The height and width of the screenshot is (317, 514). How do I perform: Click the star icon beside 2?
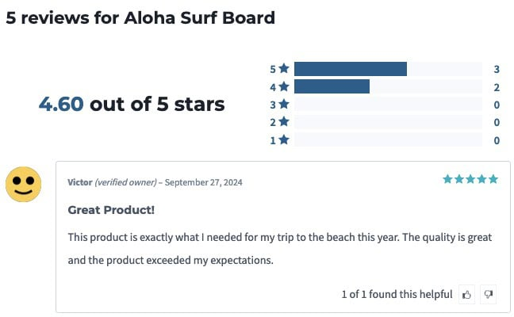[284, 122]
